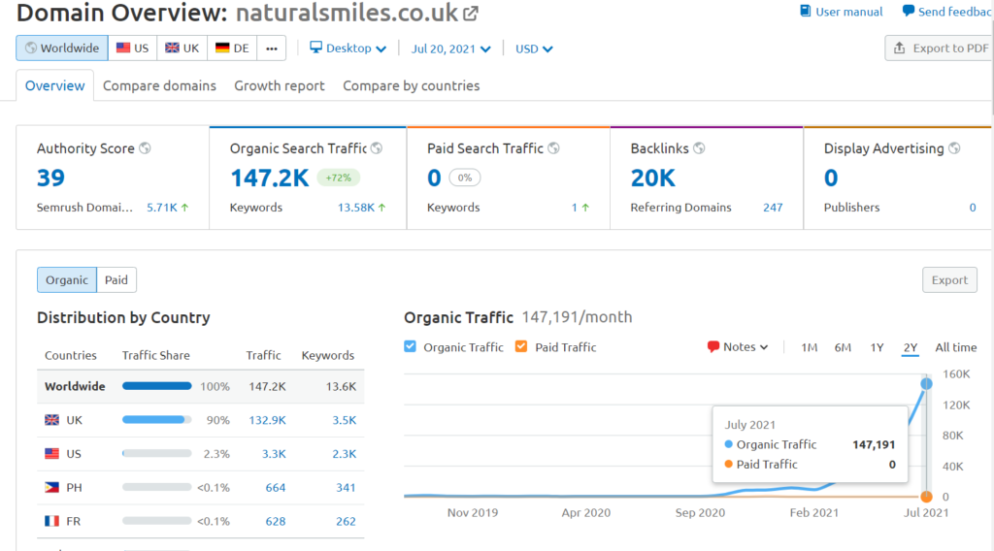Set chart range to 6M
The width and height of the screenshot is (994, 551).
point(843,347)
